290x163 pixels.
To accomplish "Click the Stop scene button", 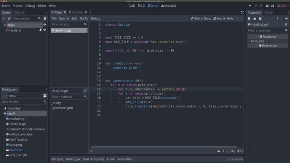I will coord(261,6).
